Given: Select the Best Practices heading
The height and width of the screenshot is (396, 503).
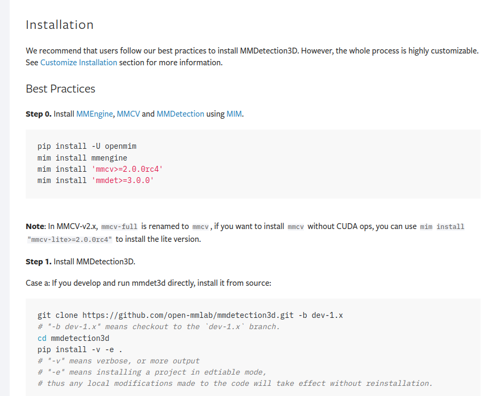Looking at the screenshot, I should pos(60,89).
